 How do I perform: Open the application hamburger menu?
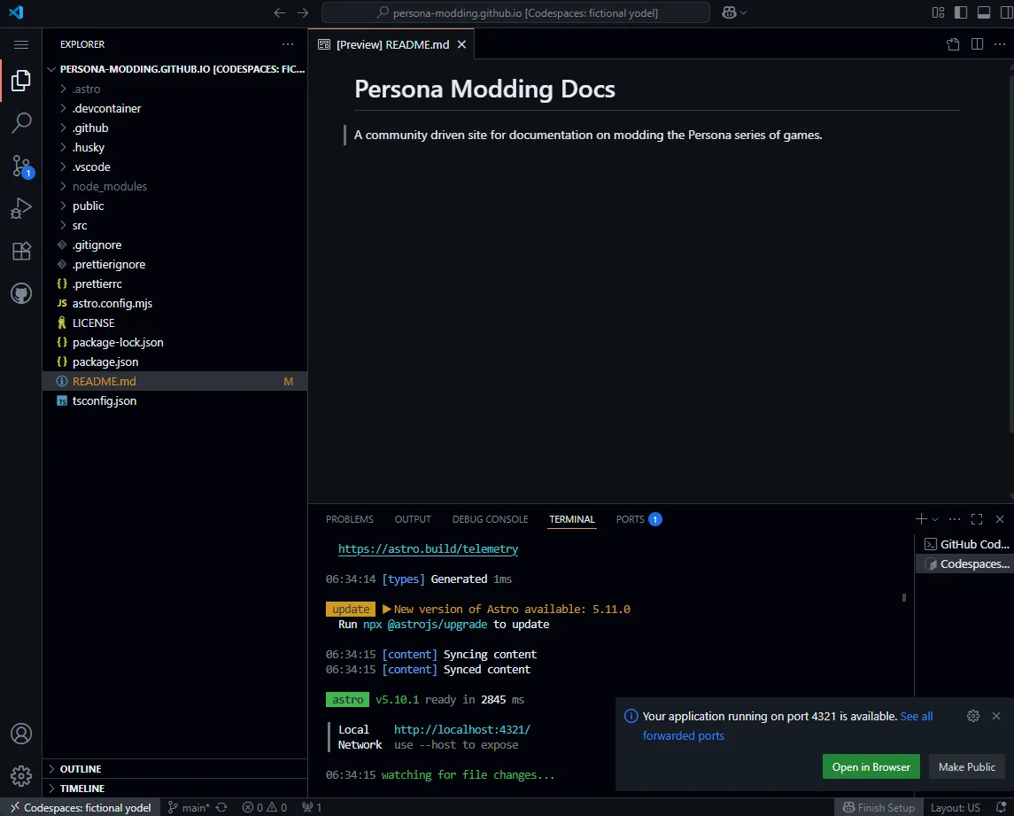[21, 44]
